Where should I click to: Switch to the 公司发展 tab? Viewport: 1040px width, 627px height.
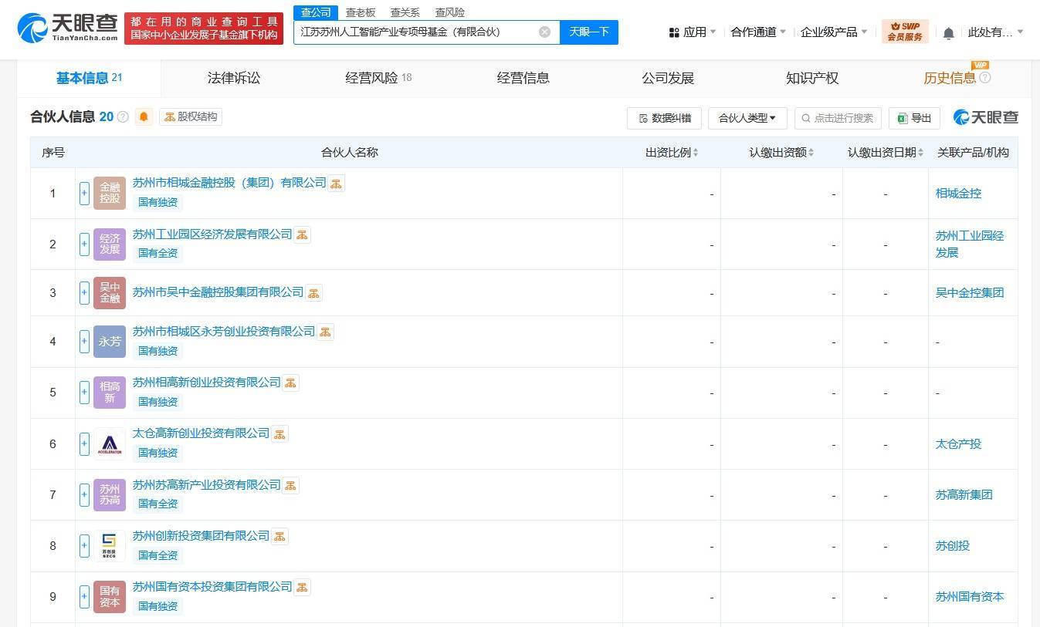click(x=668, y=78)
